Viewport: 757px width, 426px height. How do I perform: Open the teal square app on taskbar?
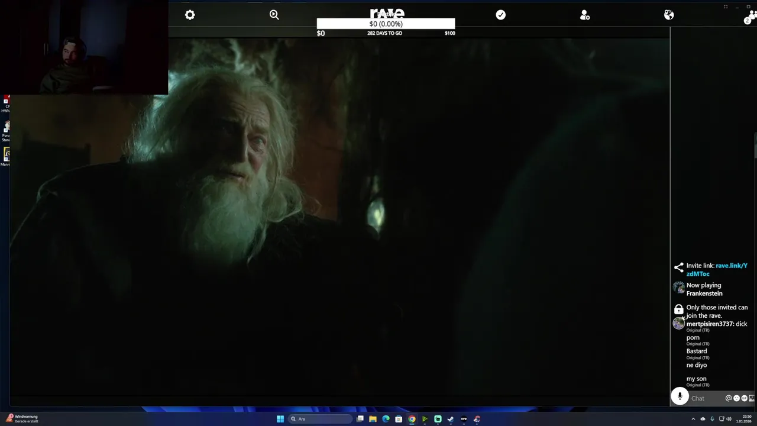(438, 419)
